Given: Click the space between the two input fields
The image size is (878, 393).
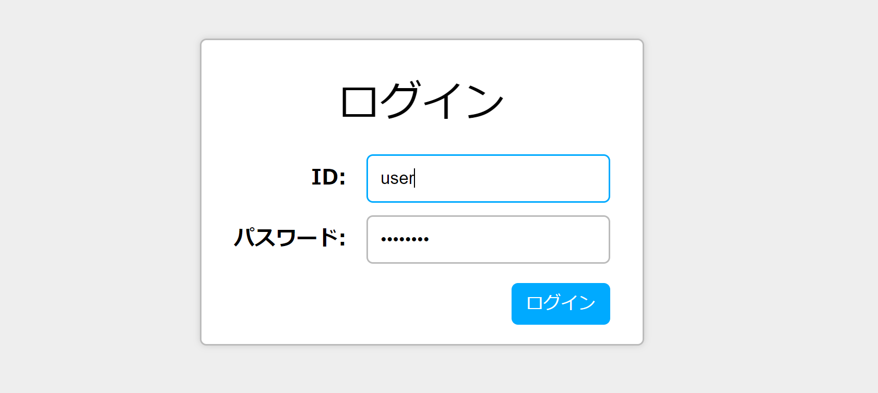Looking at the screenshot, I should tap(488, 208).
